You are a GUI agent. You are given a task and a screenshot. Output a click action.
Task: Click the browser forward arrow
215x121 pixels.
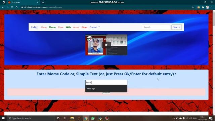[x=7, y=7]
